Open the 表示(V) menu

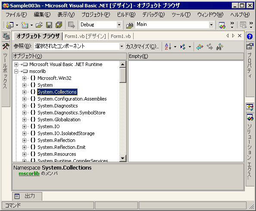pyautogui.click(x=66, y=15)
